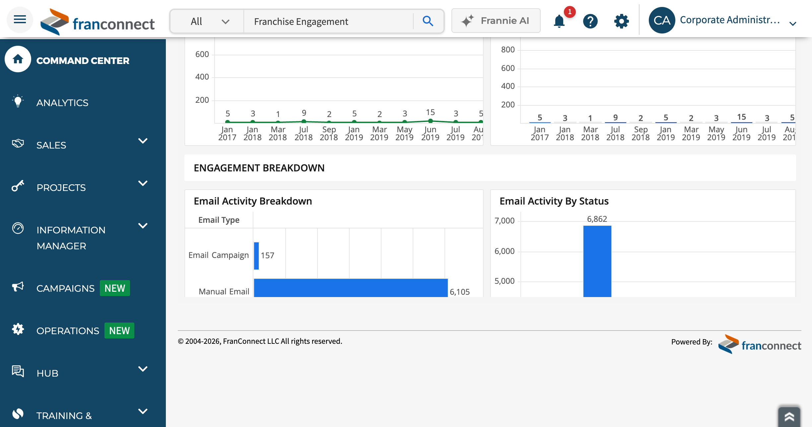
Task: Click the Jun 2019 point with value 15
Action: click(x=430, y=121)
